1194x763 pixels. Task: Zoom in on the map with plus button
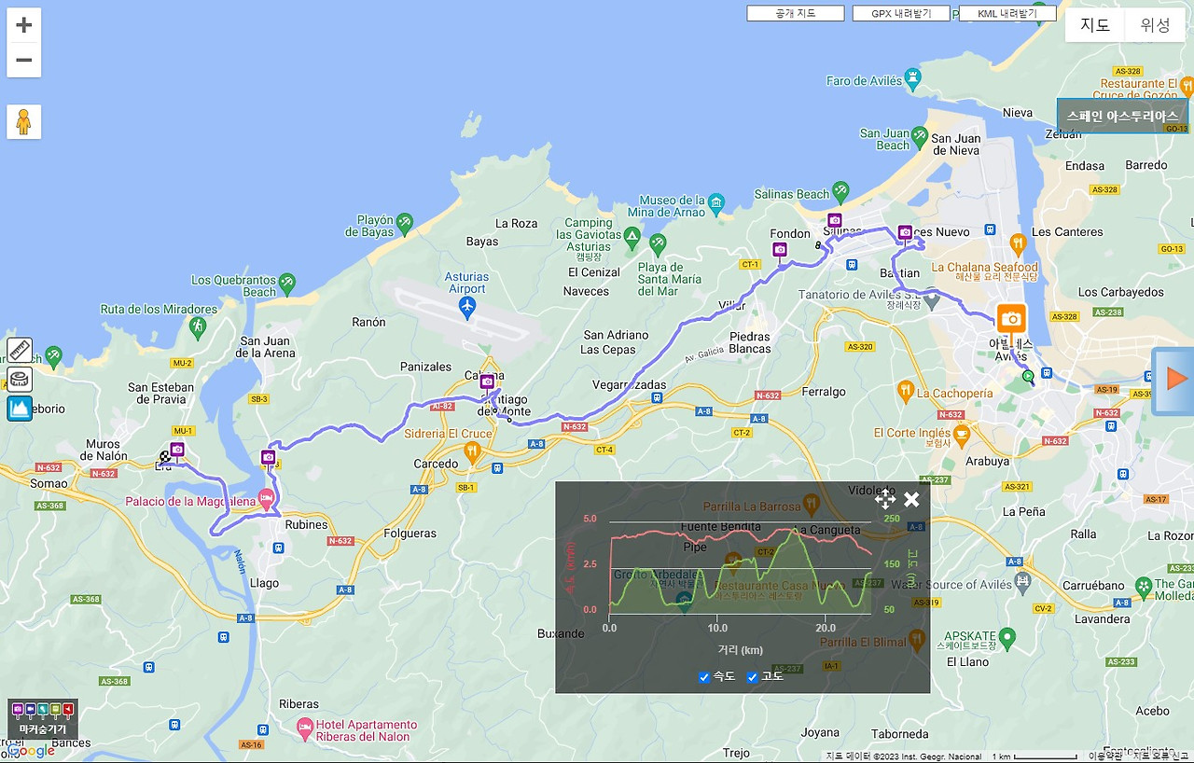point(24,25)
